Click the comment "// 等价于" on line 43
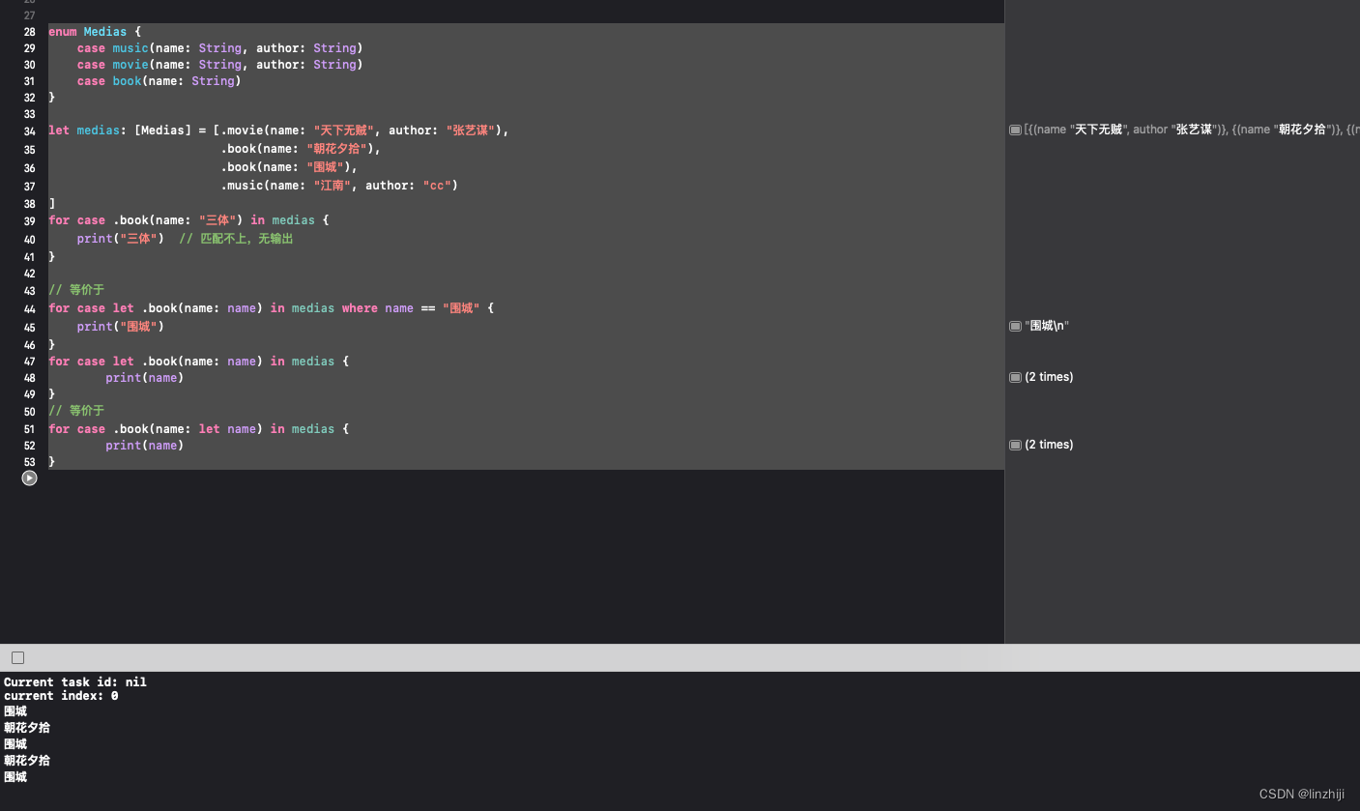The image size is (1360, 811). click(75, 290)
